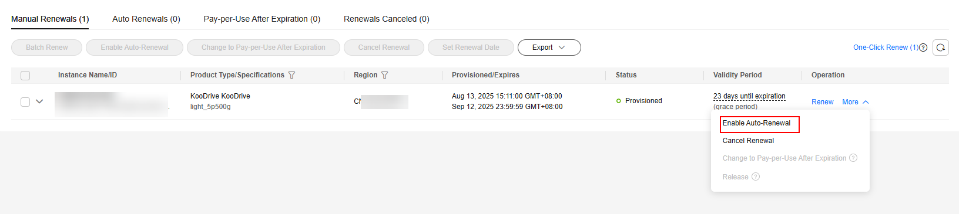The image size is (959, 214).
Task: Tick the KooDrive instance row checkbox
Action: [25, 102]
